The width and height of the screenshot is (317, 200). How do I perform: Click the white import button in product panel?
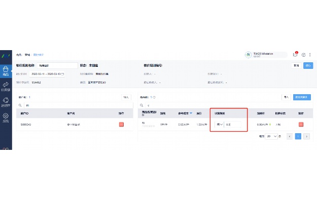pos(286,97)
